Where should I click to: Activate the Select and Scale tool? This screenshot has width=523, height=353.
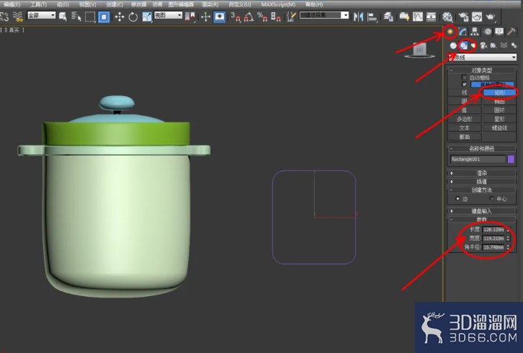click(x=147, y=17)
